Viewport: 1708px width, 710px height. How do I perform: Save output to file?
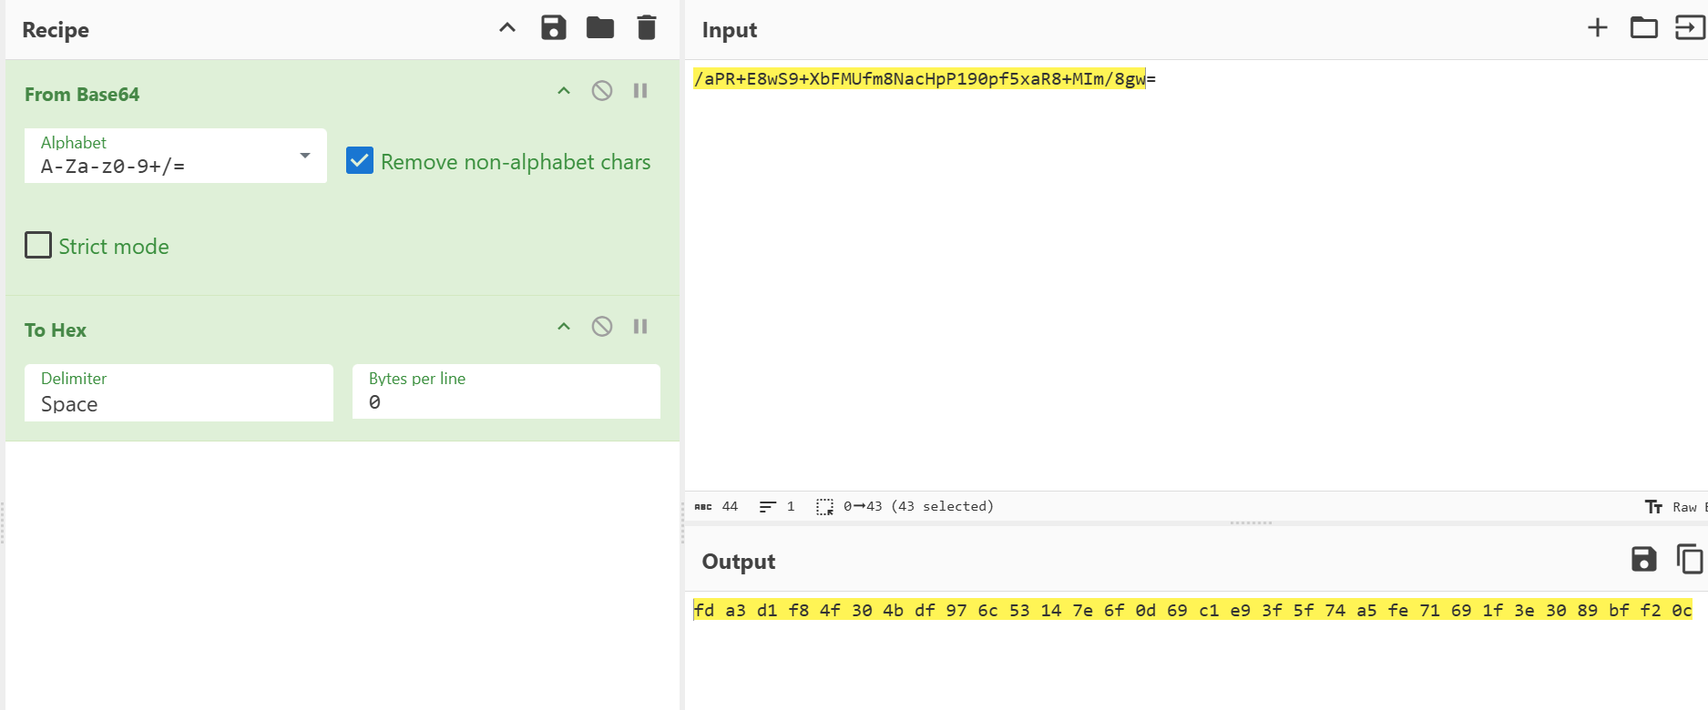click(x=1643, y=559)
